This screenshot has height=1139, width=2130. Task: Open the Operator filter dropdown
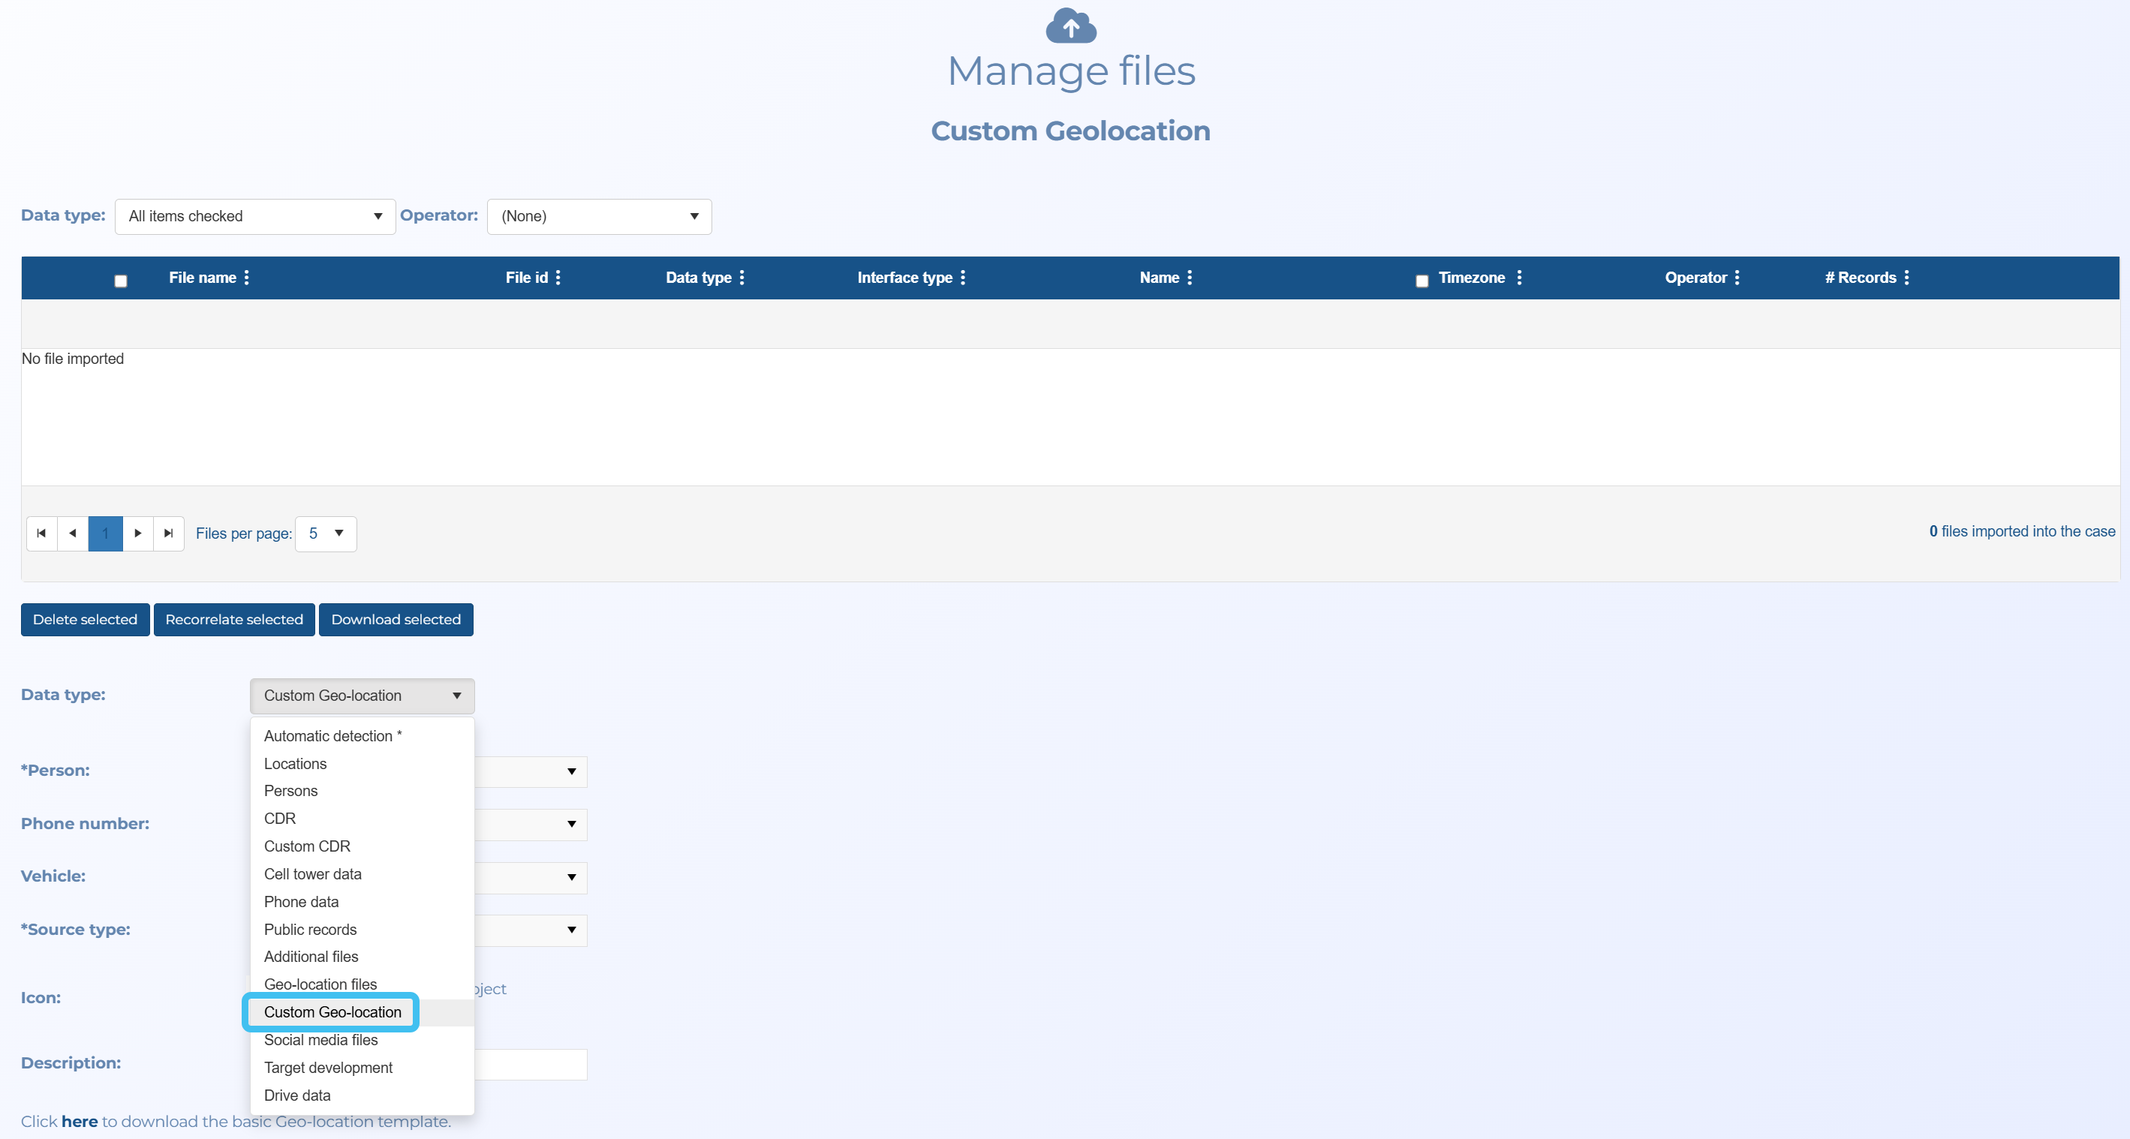[599, 217]
